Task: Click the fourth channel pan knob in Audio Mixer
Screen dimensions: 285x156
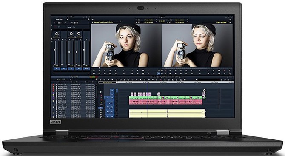Action: 79,34
